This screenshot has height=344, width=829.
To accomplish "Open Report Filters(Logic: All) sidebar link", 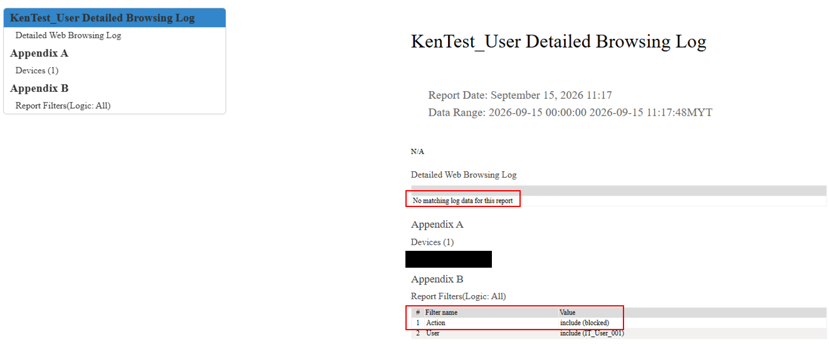I will (x=63, y=106).
